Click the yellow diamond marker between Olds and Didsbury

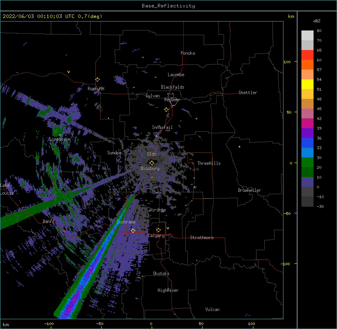152,163
